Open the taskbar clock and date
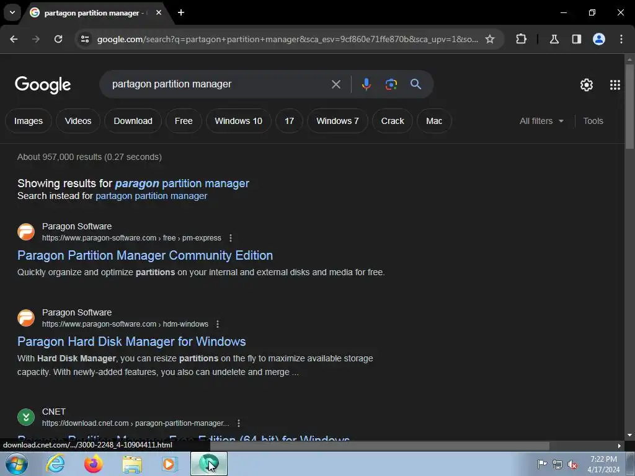The image size is (635, 476). tap(603, 464)
